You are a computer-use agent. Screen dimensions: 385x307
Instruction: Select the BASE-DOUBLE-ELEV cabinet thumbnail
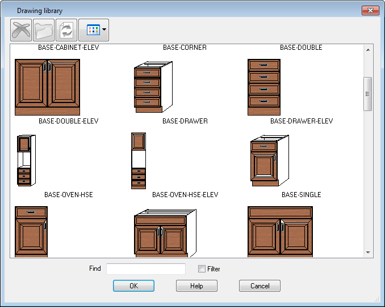(47, 87)
